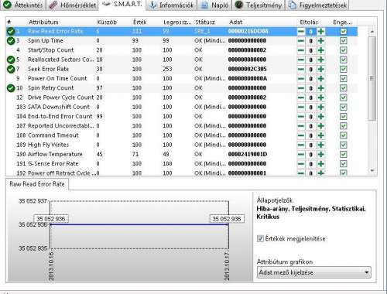The image size is (387, 294).
Task: Sort by the Adat column header
Action: 236,22
